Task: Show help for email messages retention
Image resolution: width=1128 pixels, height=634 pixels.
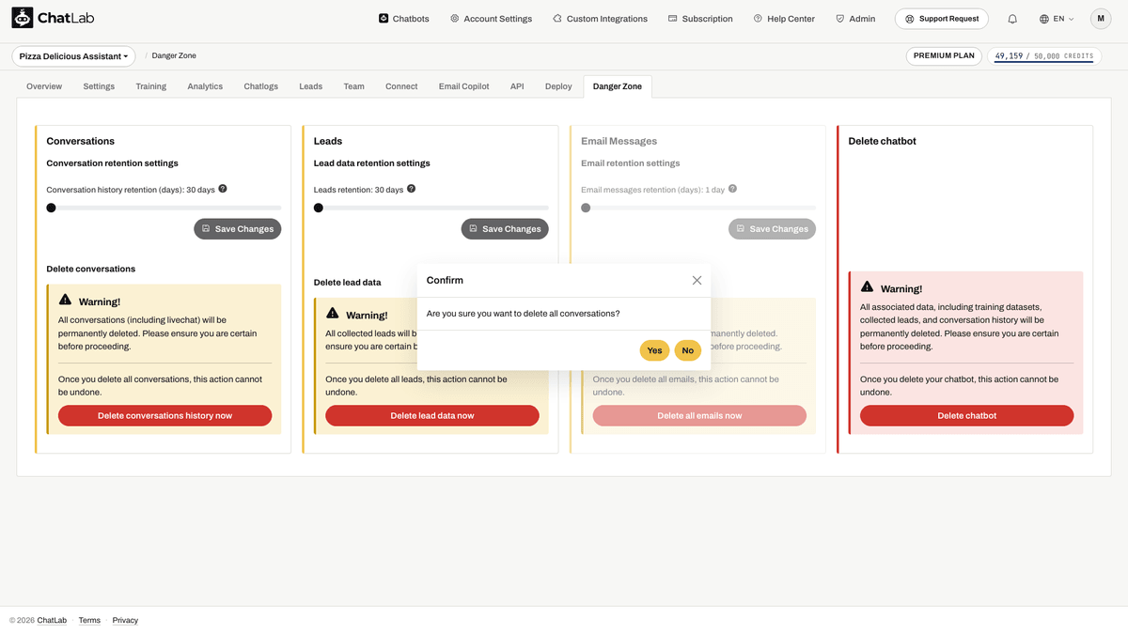Action: (732, 189)
